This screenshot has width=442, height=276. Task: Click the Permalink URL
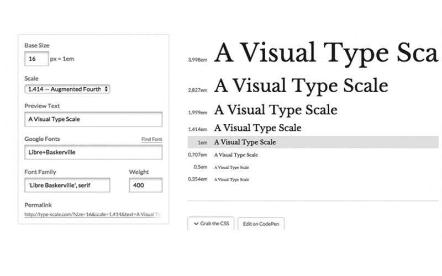[93, 214]
